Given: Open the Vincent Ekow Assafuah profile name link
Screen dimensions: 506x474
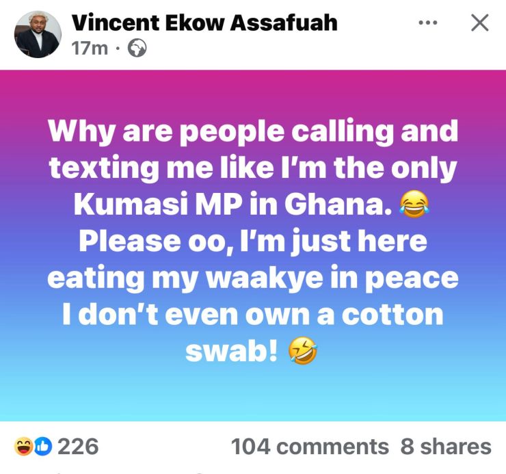Looking at the screenshot, I should [204, 23].
